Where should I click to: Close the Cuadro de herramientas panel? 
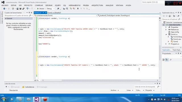click(x=31, y=12)
